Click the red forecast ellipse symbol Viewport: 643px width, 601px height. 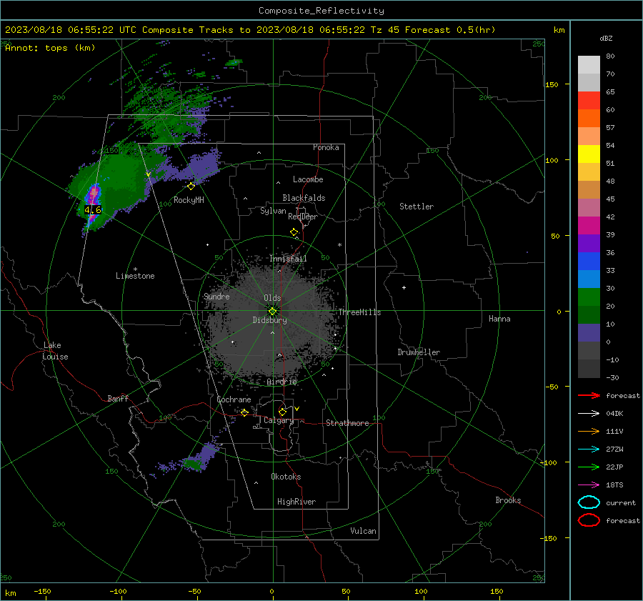click(589, 520)
